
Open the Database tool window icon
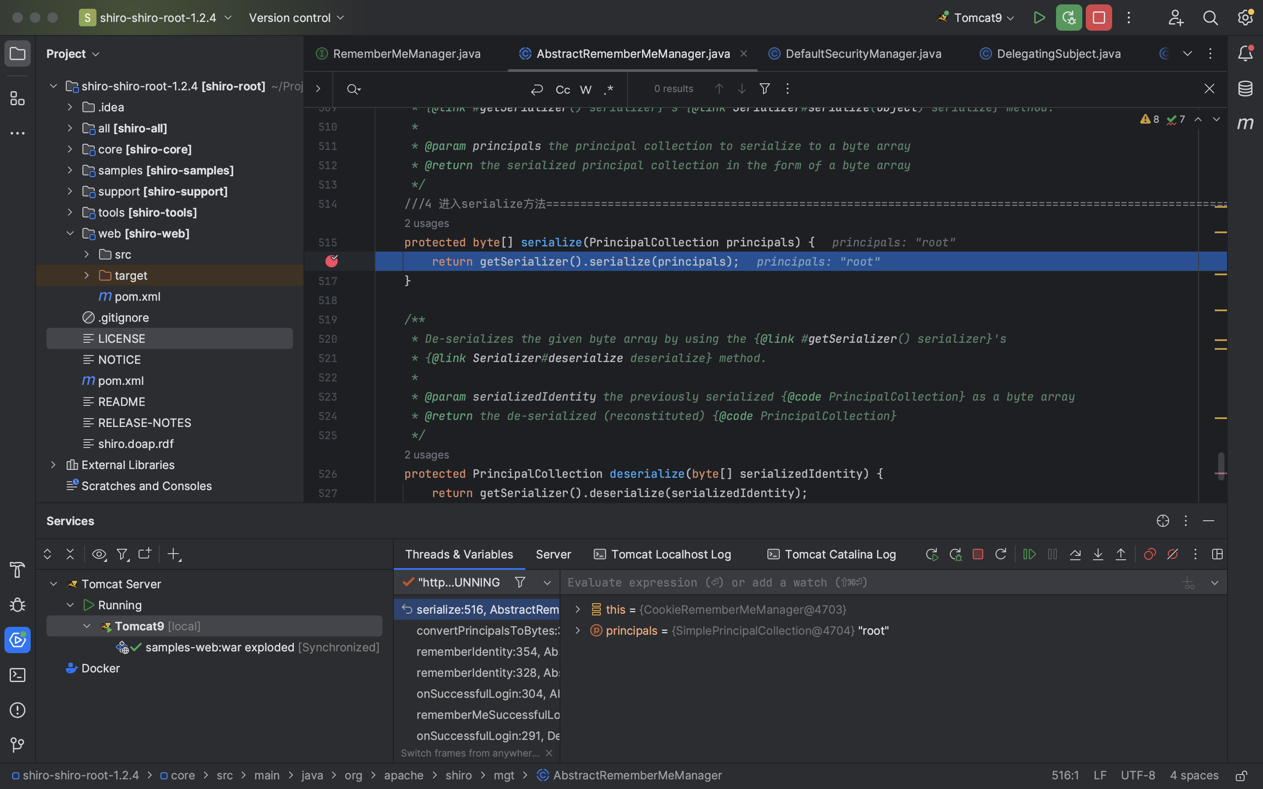pyautogui.click(x=1245, y=88)
